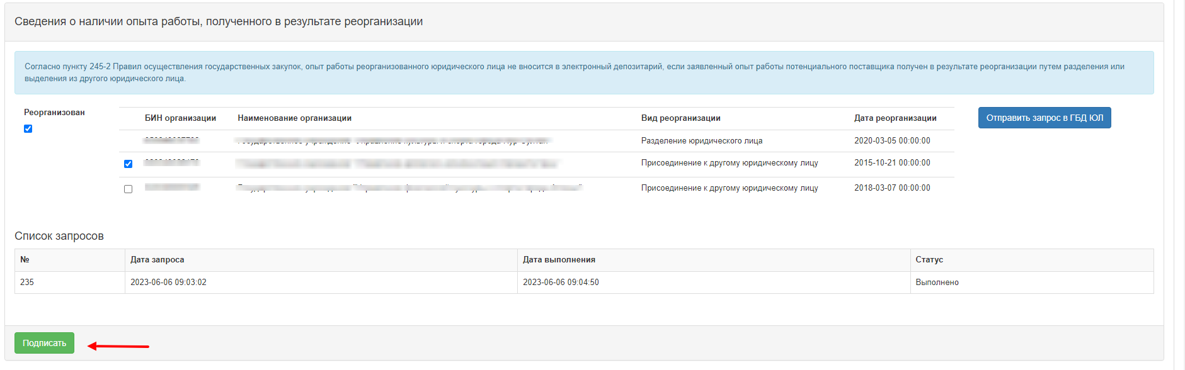
Task: Select the Вид реорганизации column header
Action: pos(680,118)
